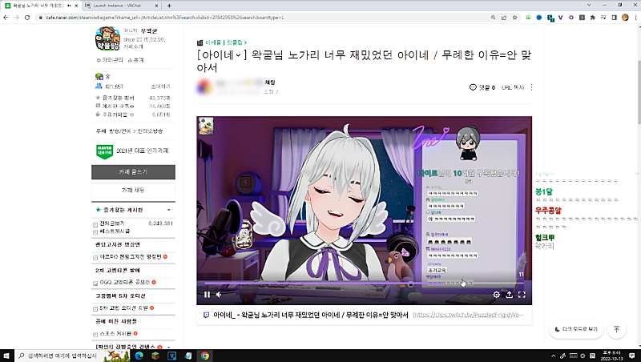Image resolution: width=641 pixels, height=362 pixels.
Task: Close the Launch Instance - VRChat tab
Action: coord(156,6)
